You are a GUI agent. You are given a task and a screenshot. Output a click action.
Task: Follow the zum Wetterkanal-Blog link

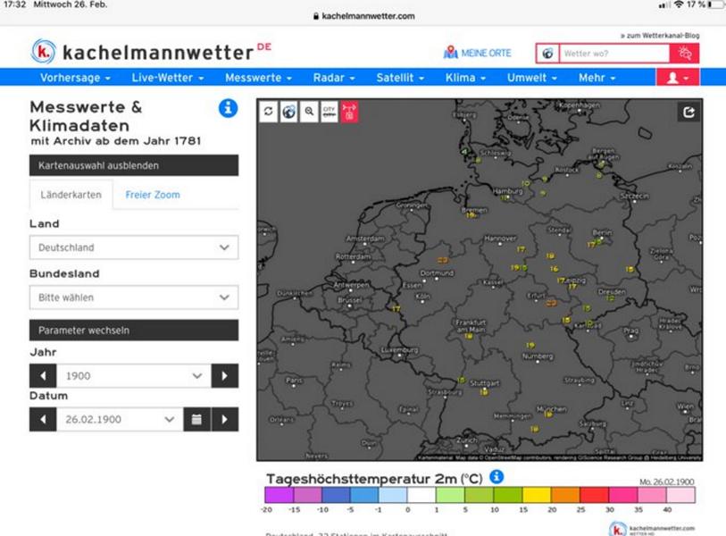tap(660, 35)
